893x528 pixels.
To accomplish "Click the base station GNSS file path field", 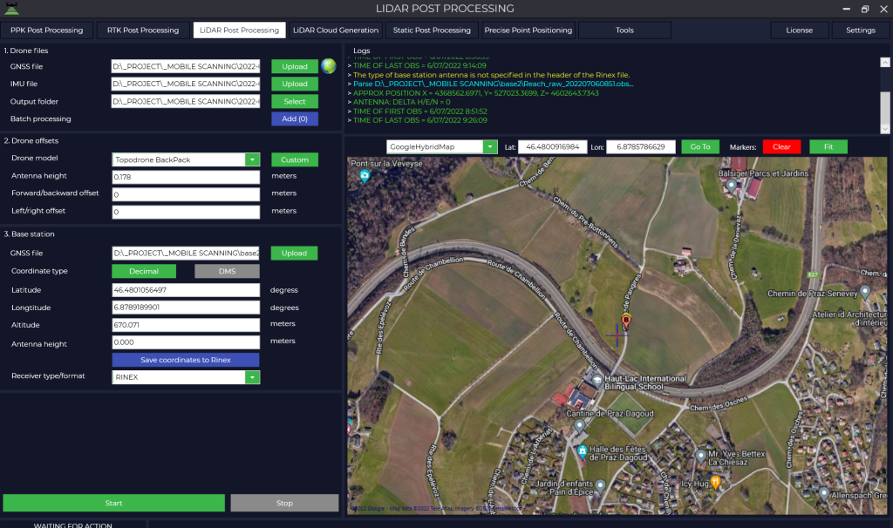I will pyautogui.click(x=186, y=254).
